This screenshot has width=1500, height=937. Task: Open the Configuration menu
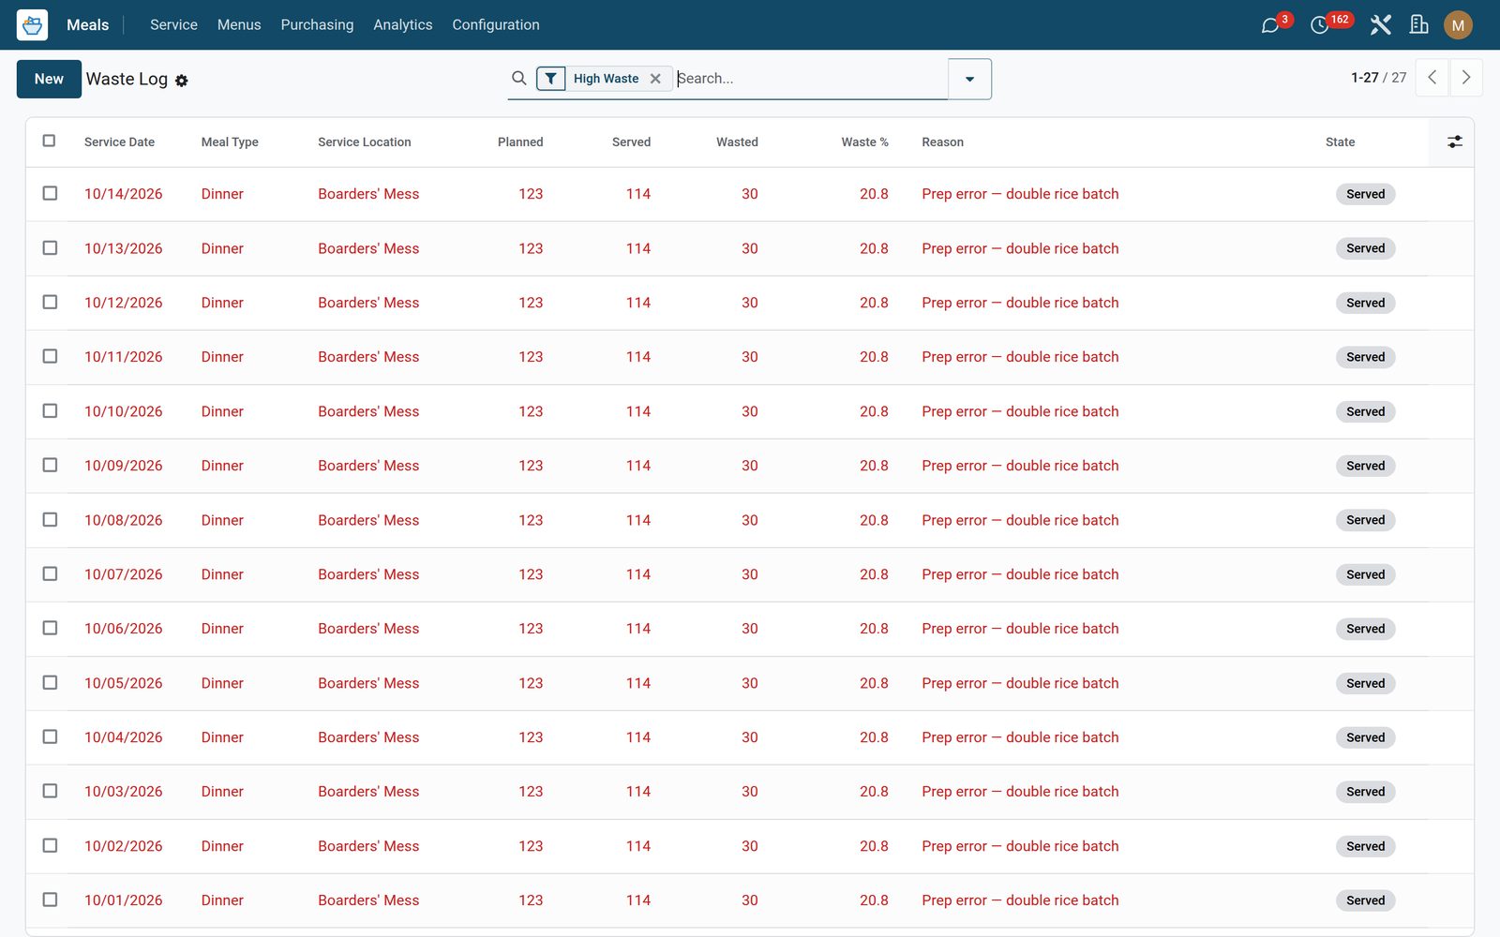point(496,24)
